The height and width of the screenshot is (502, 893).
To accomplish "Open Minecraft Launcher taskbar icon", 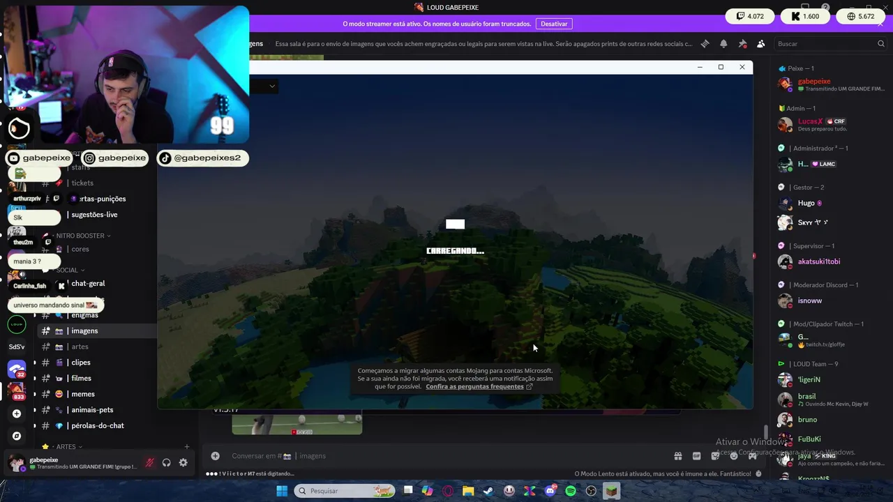I will pos(612,491).
